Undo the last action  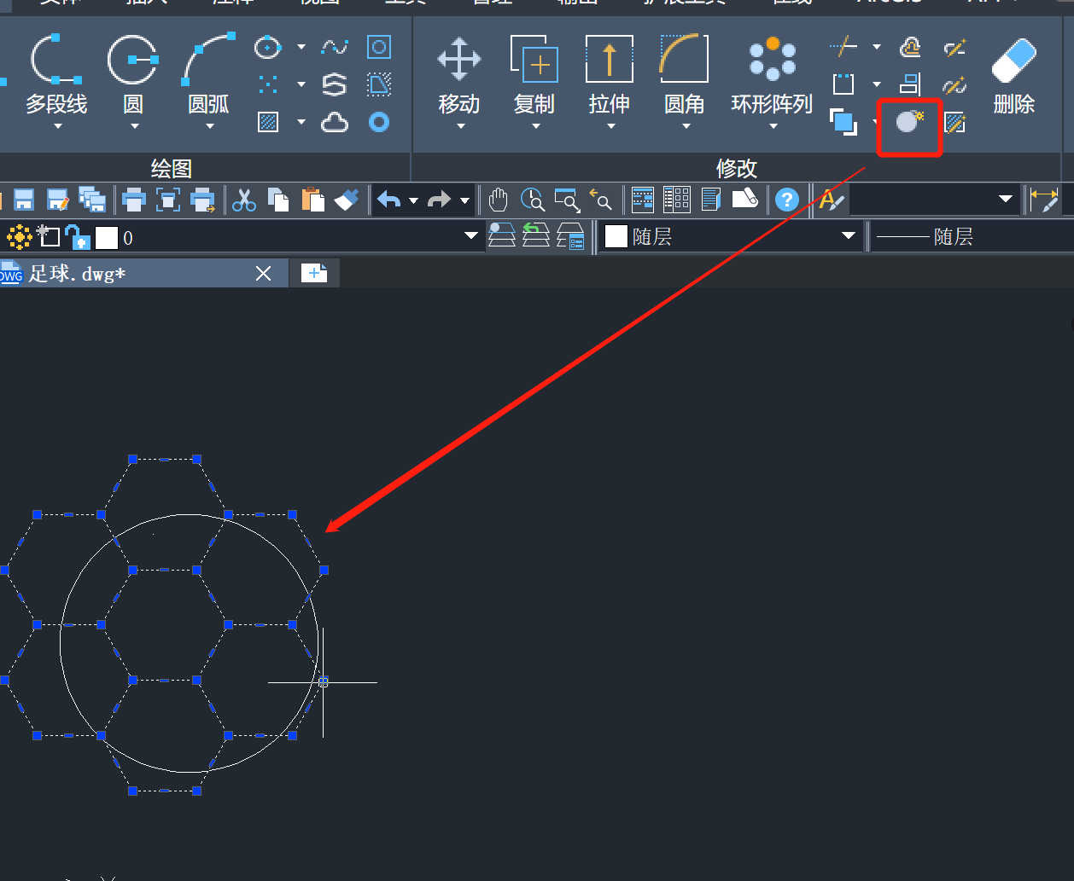point(389,200)
